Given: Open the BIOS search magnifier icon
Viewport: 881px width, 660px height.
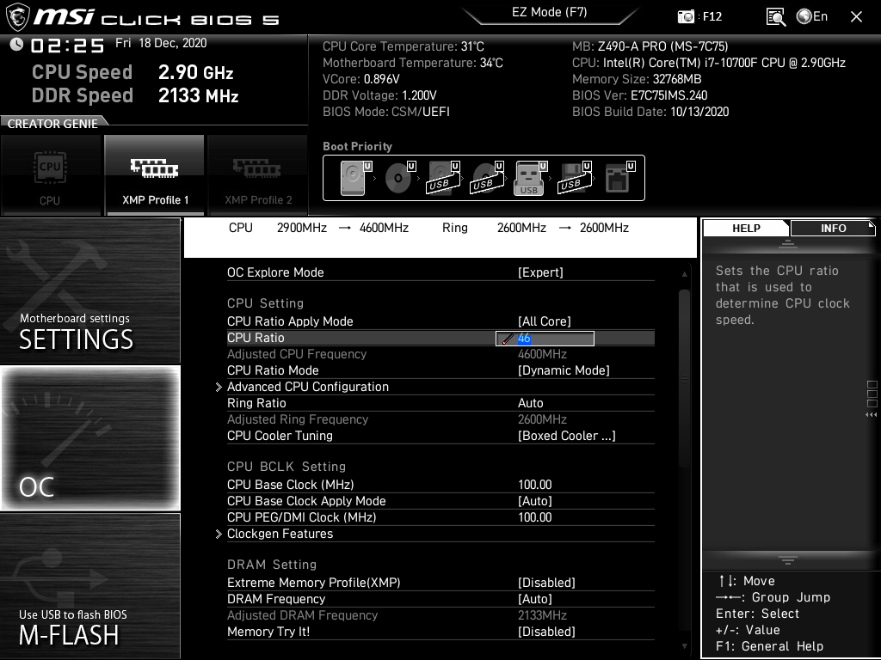Looking at the screenshot, I should point(776,17).
